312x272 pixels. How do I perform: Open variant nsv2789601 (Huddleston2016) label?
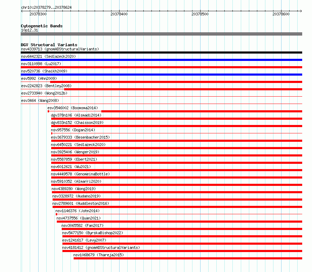tap(81, 203)
